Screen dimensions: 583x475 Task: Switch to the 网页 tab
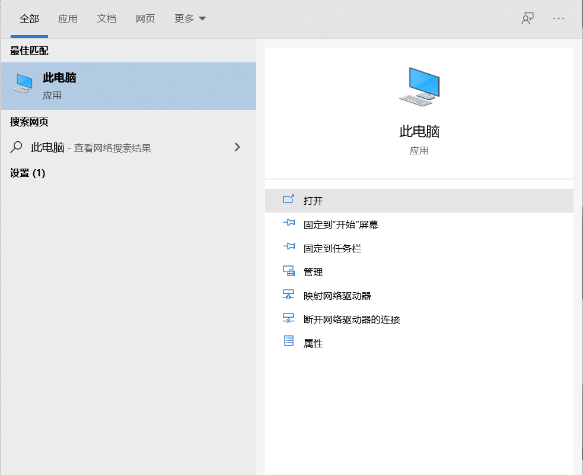click(145, 18)
